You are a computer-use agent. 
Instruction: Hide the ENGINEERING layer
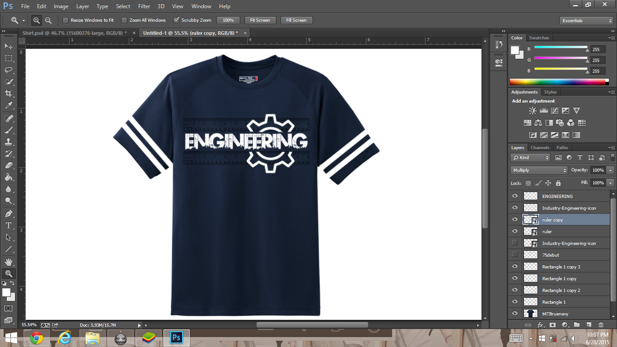pos(515,196)
